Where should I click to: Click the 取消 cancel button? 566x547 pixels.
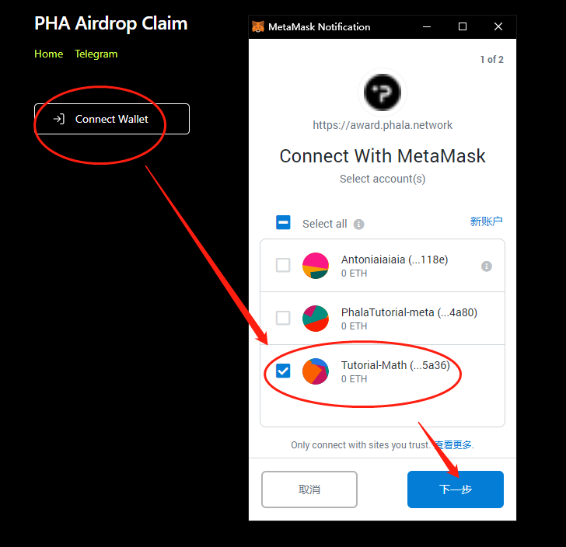(309, 490)
